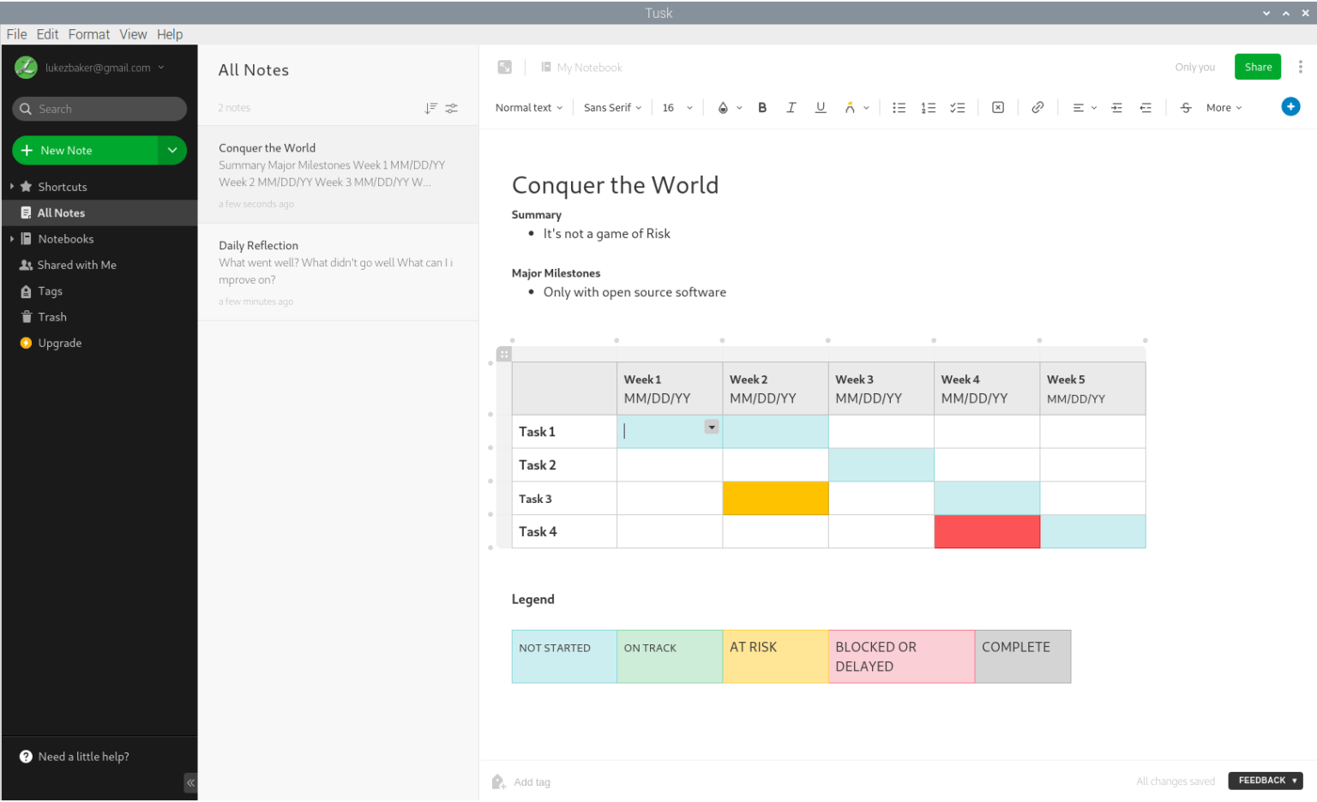Click the blue plus insert button
1317x802 pixels.
[x=1290, y=107]
